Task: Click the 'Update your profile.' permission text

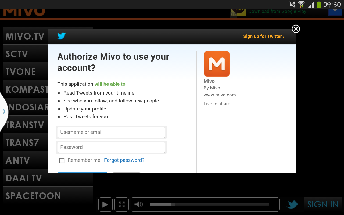Action: click(x=85, y=109)
